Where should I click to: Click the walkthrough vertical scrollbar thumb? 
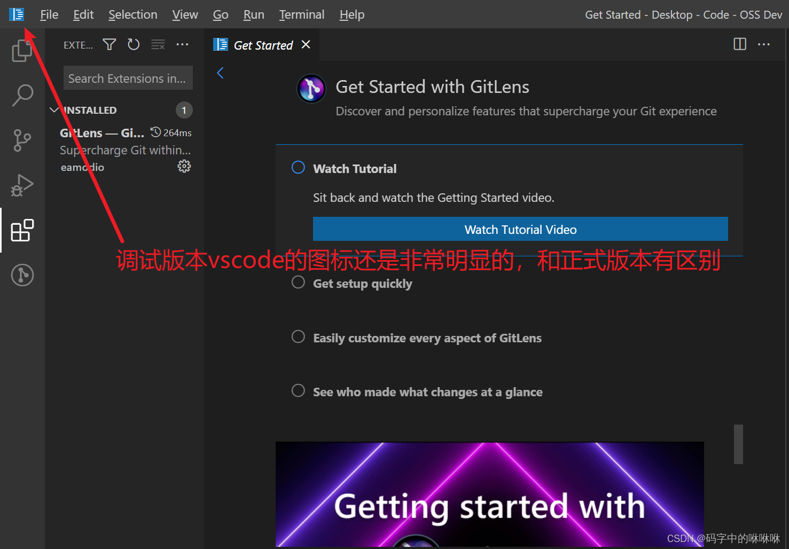pos(738,444)
